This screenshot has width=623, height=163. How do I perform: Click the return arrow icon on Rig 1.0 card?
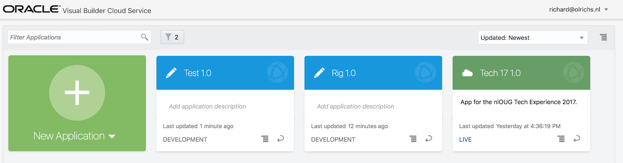429,139
